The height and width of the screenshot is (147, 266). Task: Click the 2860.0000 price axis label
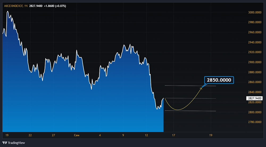255,82
